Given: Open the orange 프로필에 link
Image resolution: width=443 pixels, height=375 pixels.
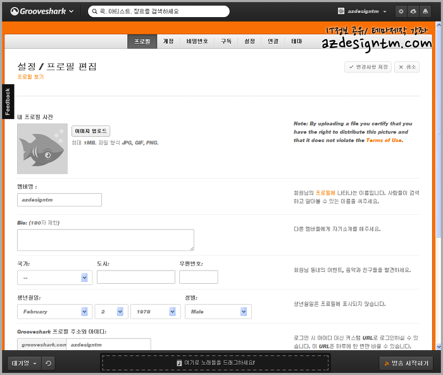Looking at the screenshot, I should coord(325,193).
